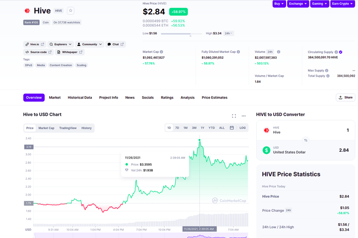Click the HIVE logo in converter
This screenshot has width=358, height=238.
(267, 130)
